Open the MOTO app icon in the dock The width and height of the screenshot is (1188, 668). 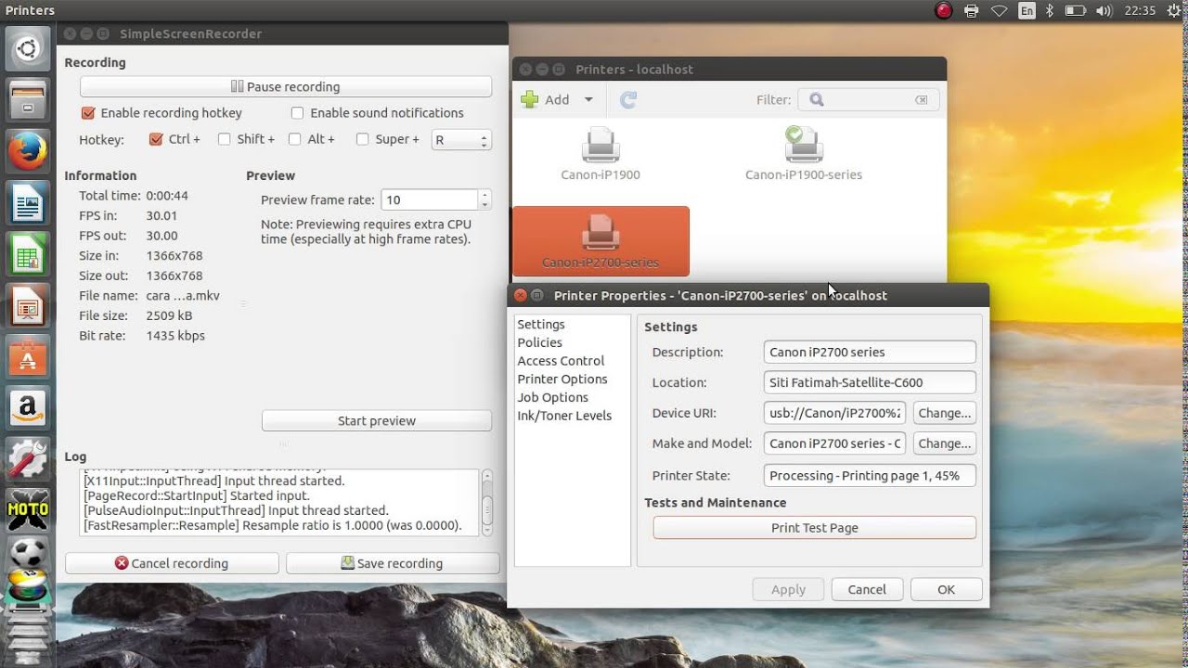coord(28,508)
